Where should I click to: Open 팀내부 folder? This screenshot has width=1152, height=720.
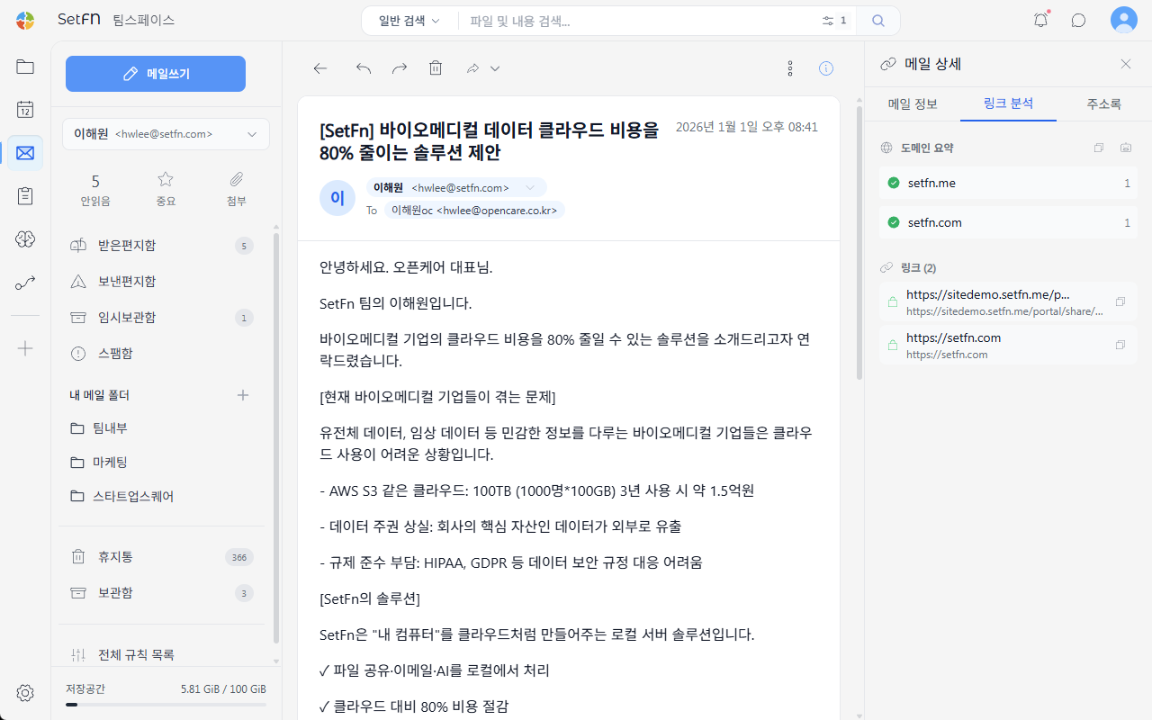(x=162, y=428)
